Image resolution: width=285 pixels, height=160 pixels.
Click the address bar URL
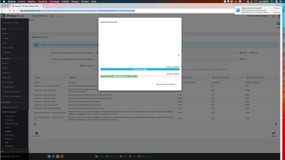[x=78, y=11]
